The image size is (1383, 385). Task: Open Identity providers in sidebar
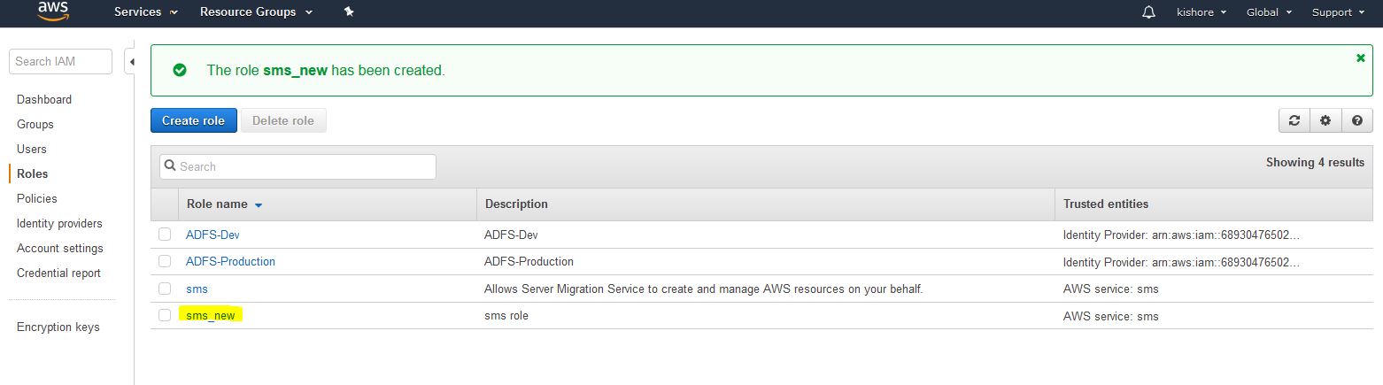click(x=59, y=224)
